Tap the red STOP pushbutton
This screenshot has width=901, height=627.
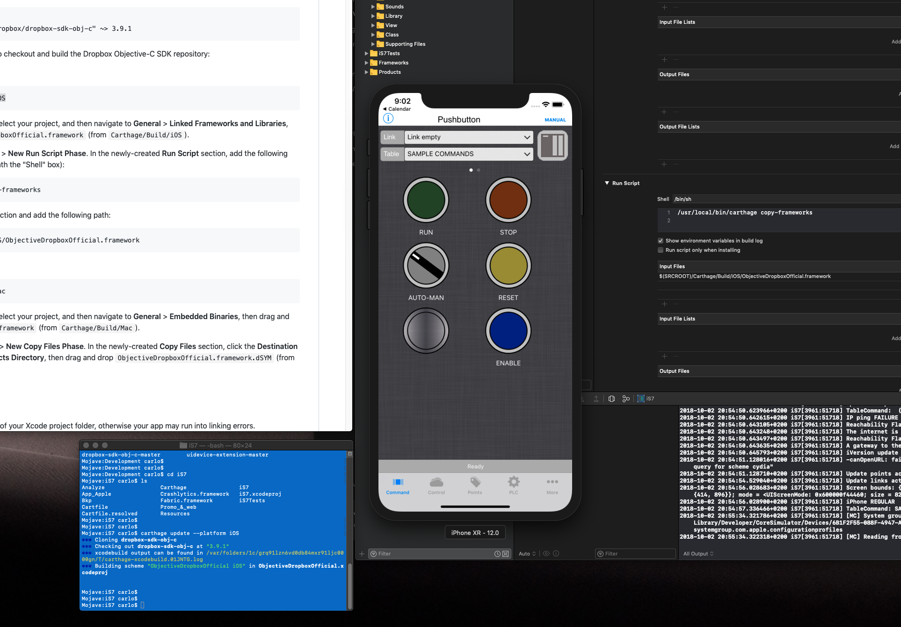click(x=509, y=200)
